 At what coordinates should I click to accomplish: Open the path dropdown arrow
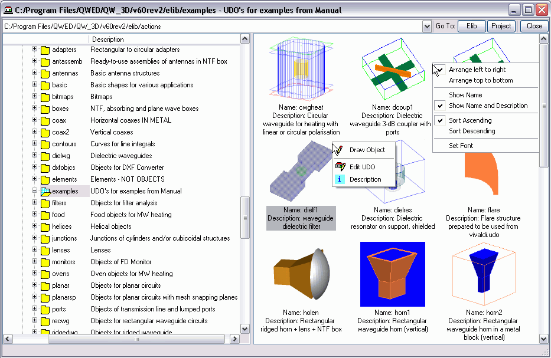(x=427, y=27)
